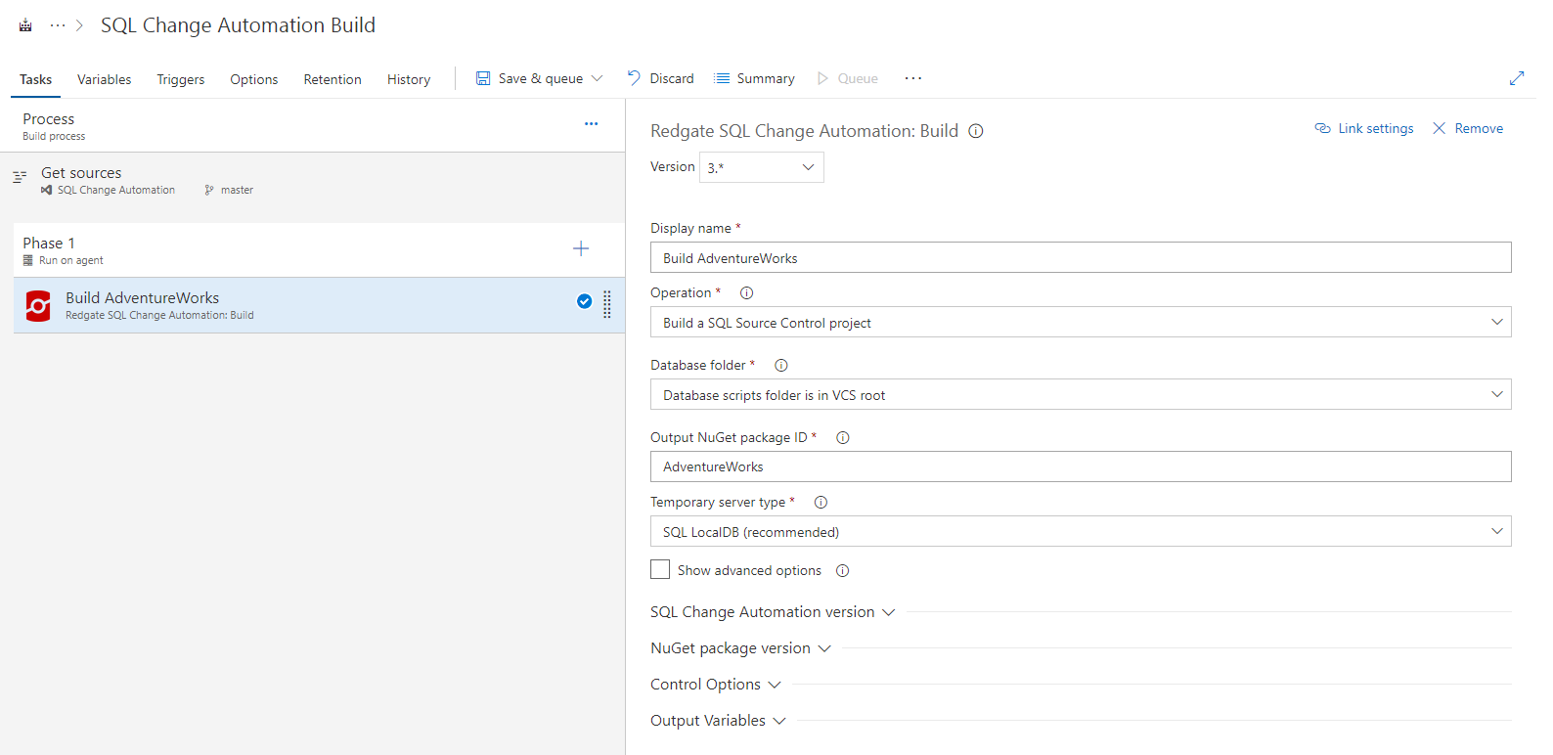Open the breadcrumb ellipsis menu
Image resolution: width=1553 pixels, height=755 pixels.
click(58, 25)
